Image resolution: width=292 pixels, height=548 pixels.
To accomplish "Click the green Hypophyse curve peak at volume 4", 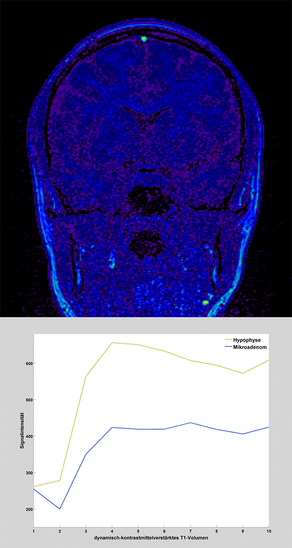I will 112,342.
